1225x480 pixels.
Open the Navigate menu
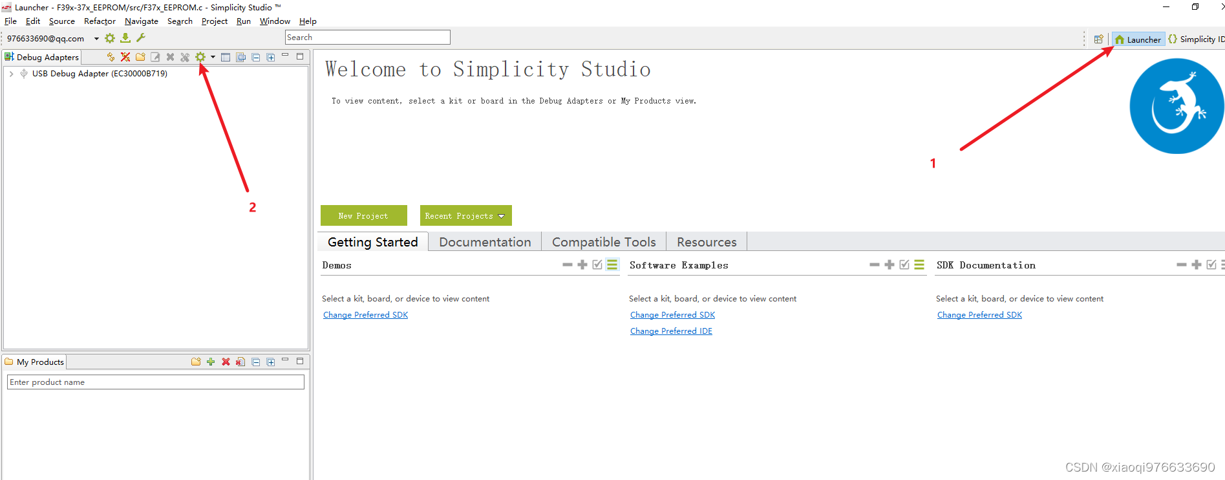point(142,21)
